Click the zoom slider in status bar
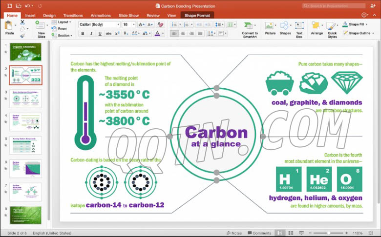The height and width of the screenshot is (237, 381). [328, 233]
